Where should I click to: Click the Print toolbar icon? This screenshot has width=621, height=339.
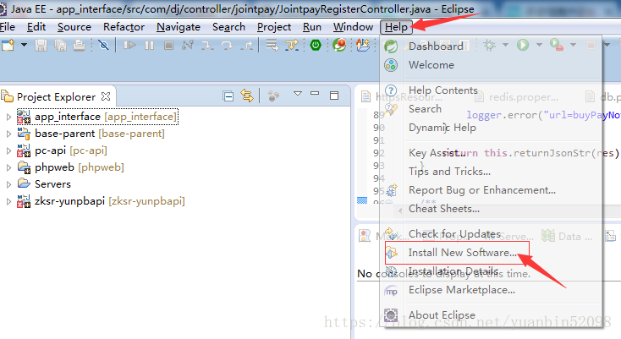point(79,46)
